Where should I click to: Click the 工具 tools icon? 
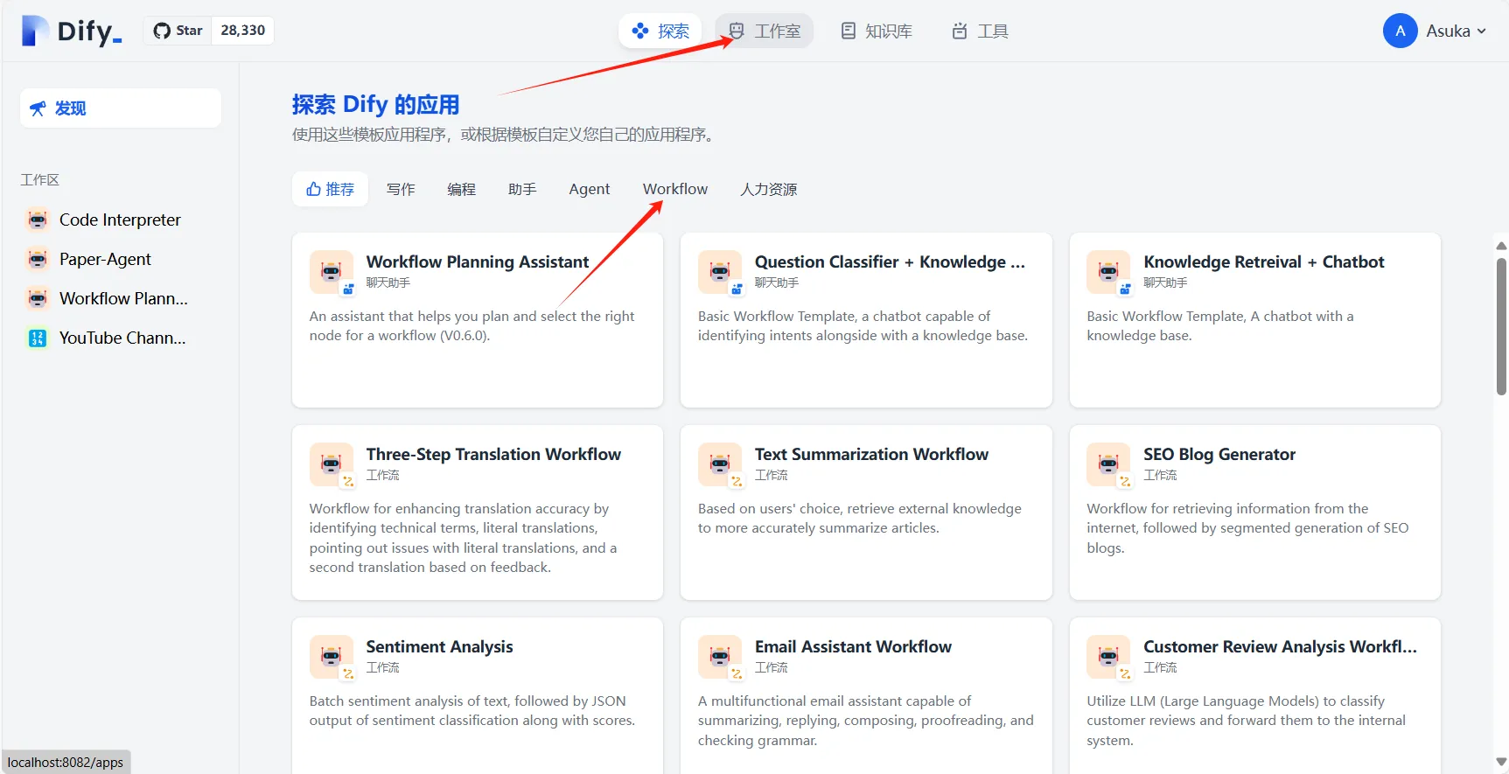(x=960, y=31)
